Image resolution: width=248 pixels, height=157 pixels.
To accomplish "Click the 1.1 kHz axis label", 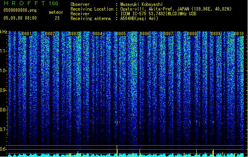I will pos(4,51).
